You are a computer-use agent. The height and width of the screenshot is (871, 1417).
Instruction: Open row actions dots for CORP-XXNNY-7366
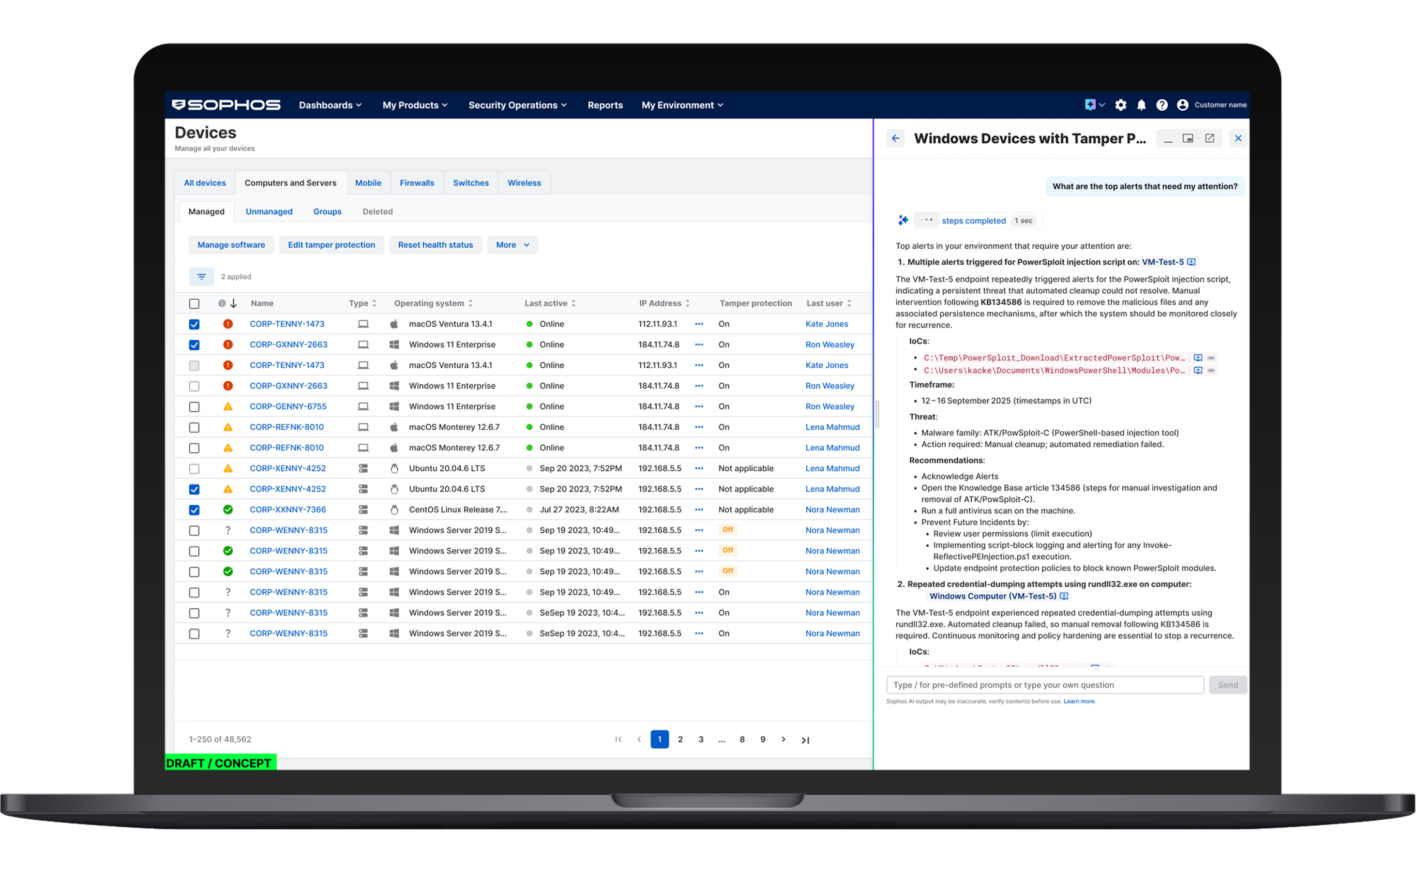[699, 510]
